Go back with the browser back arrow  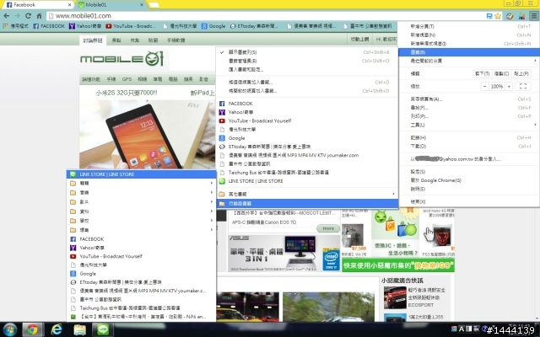point(7,16)
